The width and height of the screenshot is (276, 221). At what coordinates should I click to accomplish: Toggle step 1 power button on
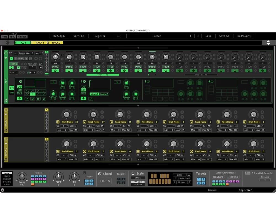point(55,70)
